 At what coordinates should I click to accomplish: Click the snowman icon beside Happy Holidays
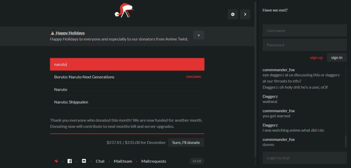[52, 33]
